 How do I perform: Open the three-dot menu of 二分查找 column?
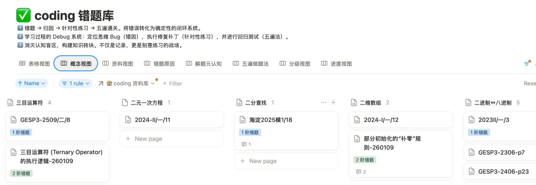coord(324,102)
